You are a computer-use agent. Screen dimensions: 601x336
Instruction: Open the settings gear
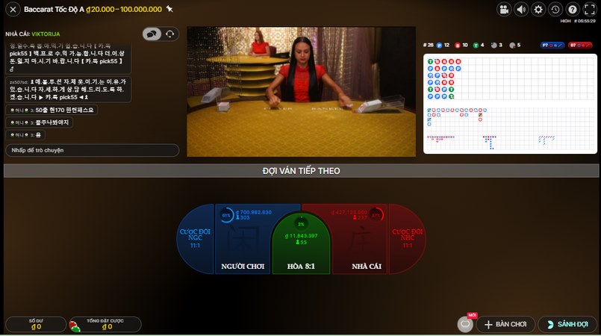click(538, 10)
